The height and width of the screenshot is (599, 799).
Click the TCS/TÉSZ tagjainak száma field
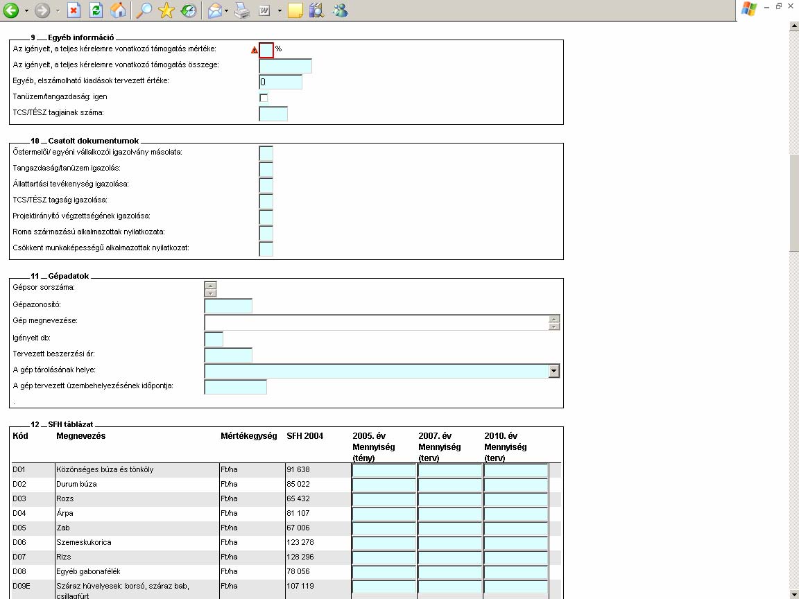(x=273, y=114)
